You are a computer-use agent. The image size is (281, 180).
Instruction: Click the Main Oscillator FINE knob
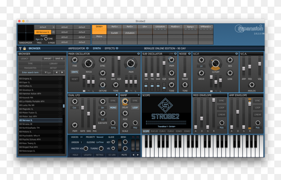[75, 60]
